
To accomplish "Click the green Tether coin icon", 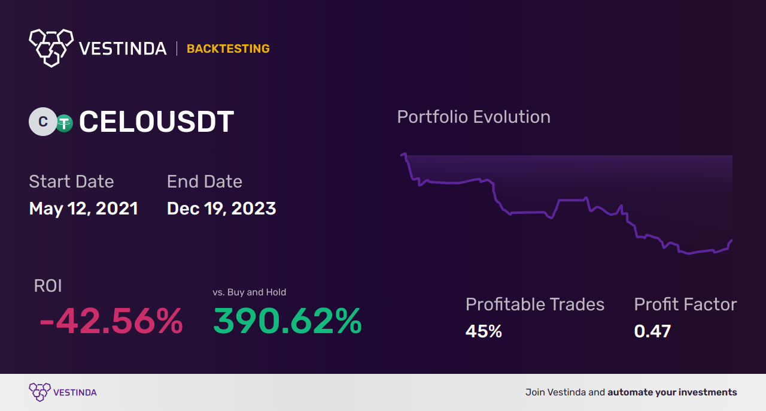I will 64,123.
